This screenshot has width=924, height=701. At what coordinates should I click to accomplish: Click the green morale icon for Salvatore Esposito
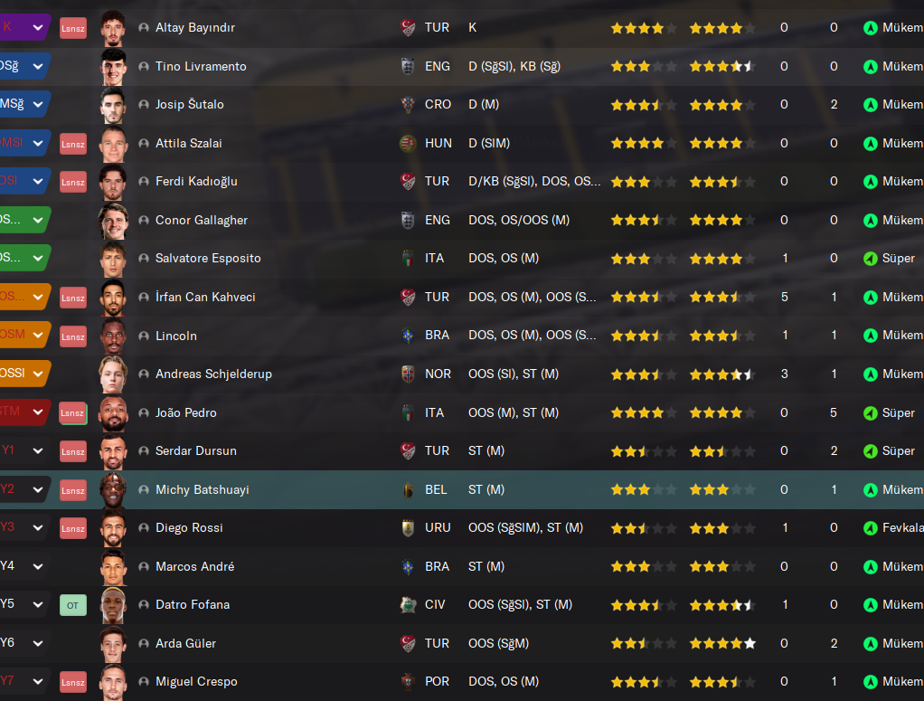(871, 258)
